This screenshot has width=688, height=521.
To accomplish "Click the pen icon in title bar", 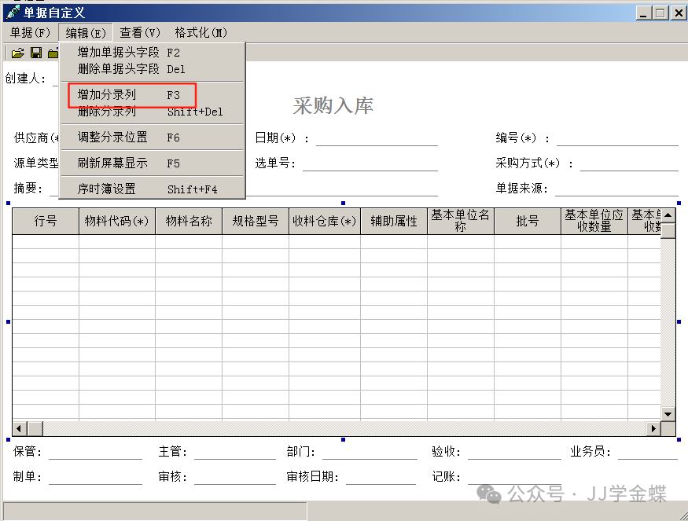I will [x=13, y=13].
